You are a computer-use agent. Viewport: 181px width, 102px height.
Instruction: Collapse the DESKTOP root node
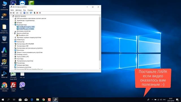pyautogui.click(x=11, y=16)
